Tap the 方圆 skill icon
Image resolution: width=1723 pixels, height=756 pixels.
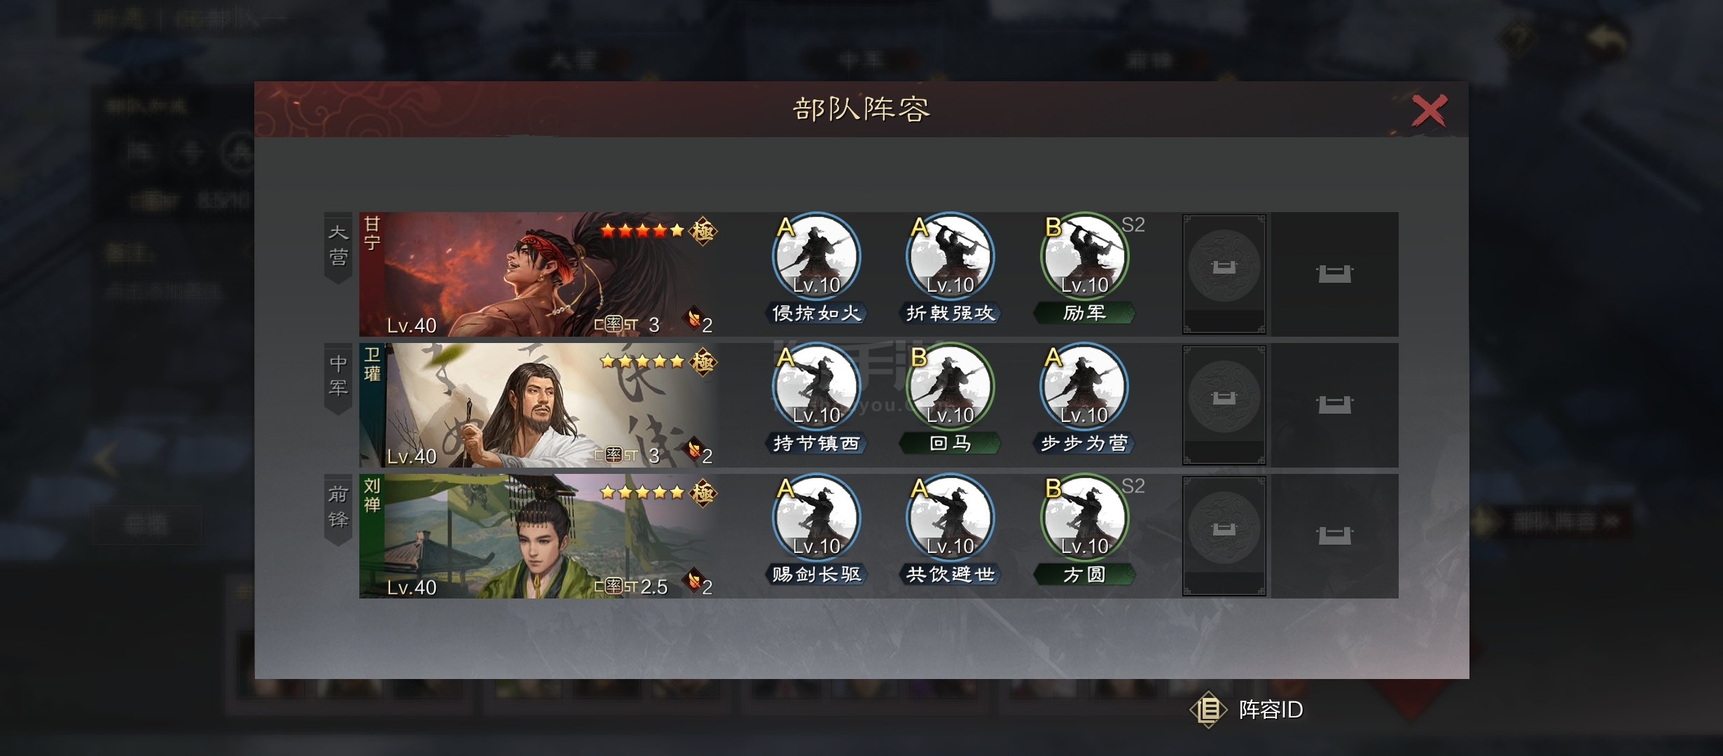click(1084, 518)
